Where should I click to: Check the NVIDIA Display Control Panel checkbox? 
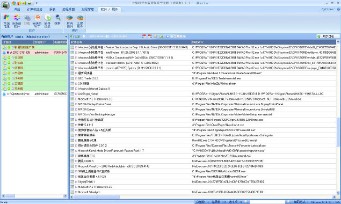76,104
